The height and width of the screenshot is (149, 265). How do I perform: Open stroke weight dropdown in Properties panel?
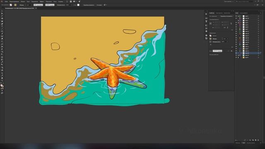coord(227,38)
